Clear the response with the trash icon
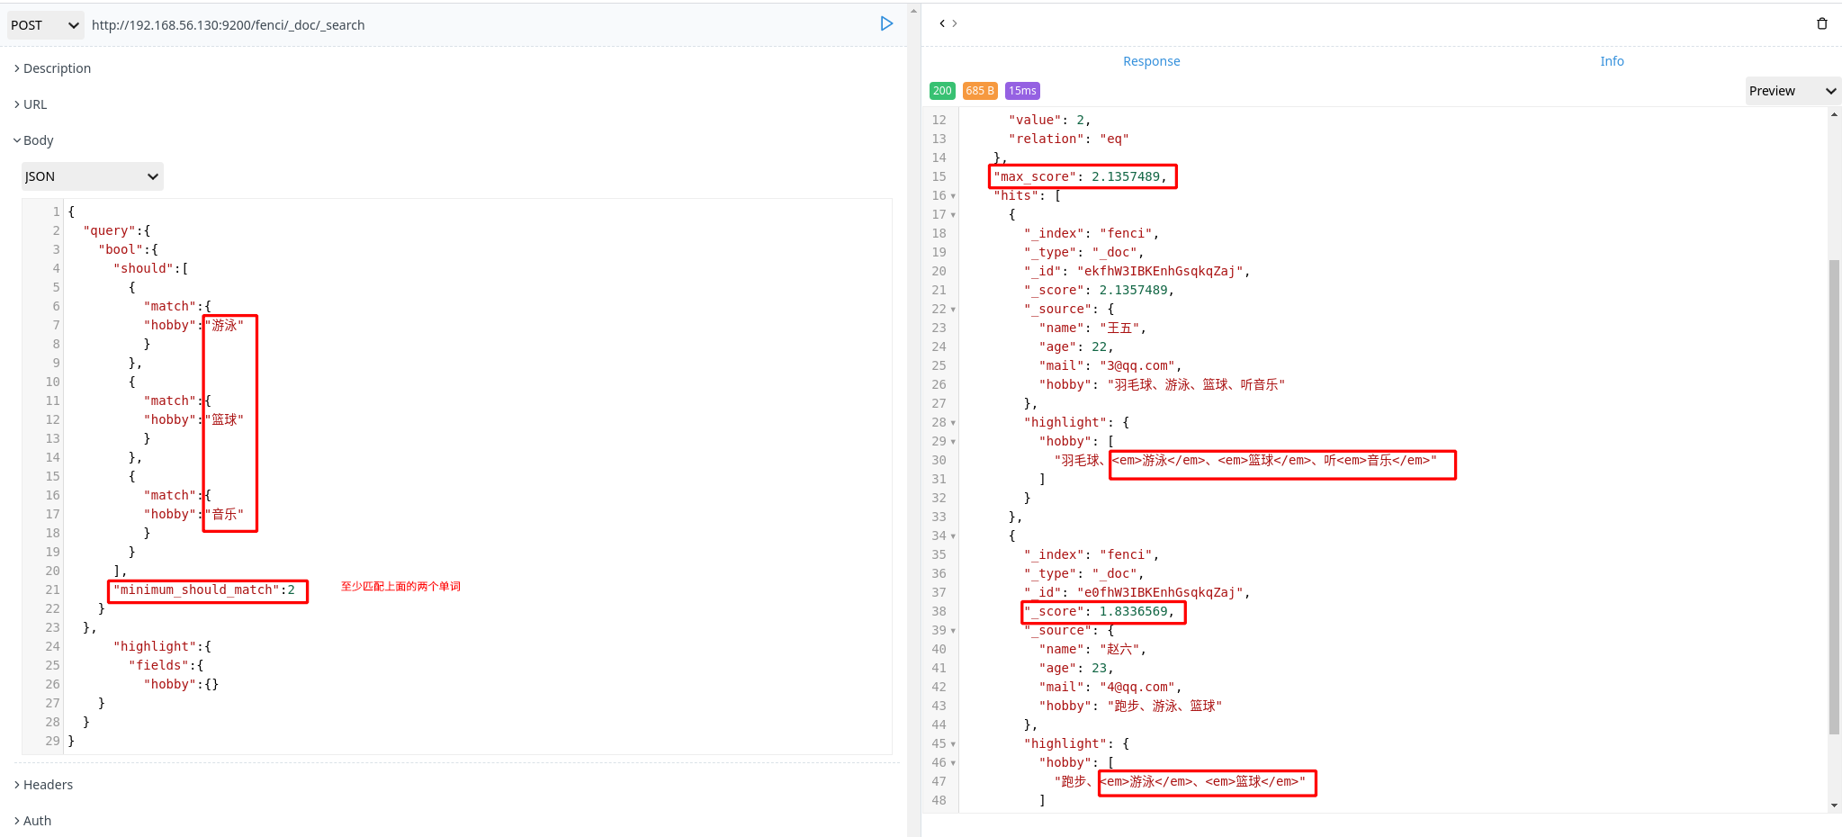Viewport: 1842px width, 837px height. click(x=1822, y=23)
